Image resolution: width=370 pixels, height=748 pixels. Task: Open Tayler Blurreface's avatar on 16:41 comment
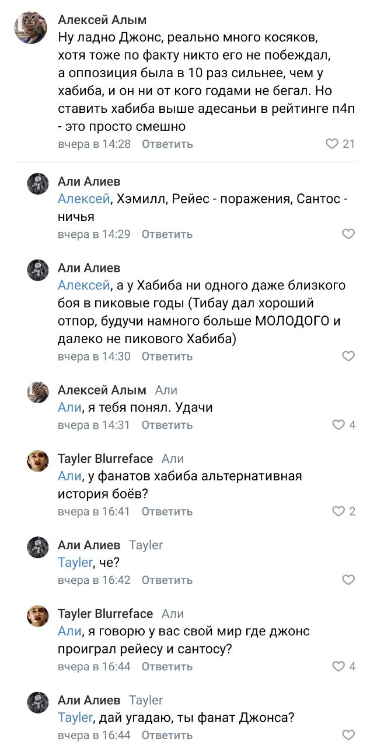(38, 461)
